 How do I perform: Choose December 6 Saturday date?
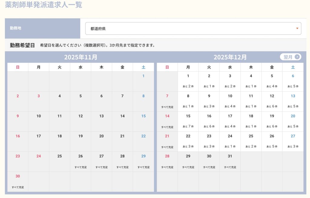pos(293,81)
